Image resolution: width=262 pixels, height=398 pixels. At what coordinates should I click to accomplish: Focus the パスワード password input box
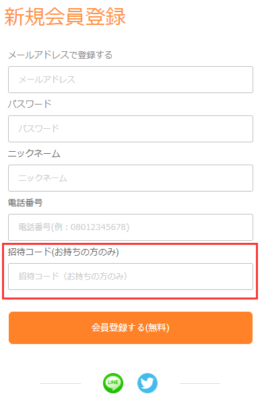coord(131,129)
